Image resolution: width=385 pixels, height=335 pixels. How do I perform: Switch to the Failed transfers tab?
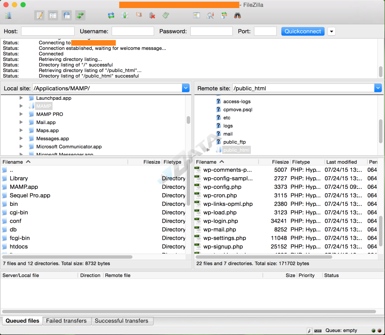point(66,321)
